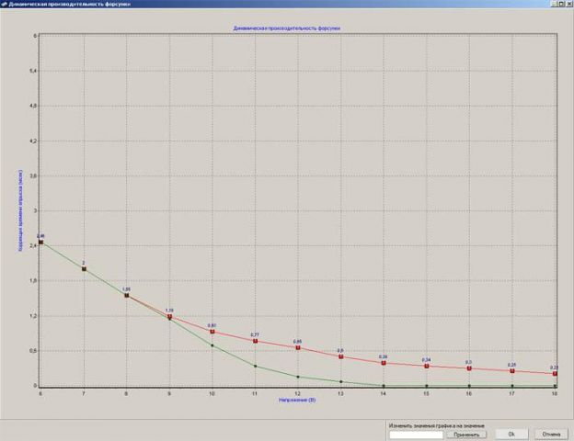Select the first data point at 6 volts
Screen dimensions: 574x441
click(40, 243)
